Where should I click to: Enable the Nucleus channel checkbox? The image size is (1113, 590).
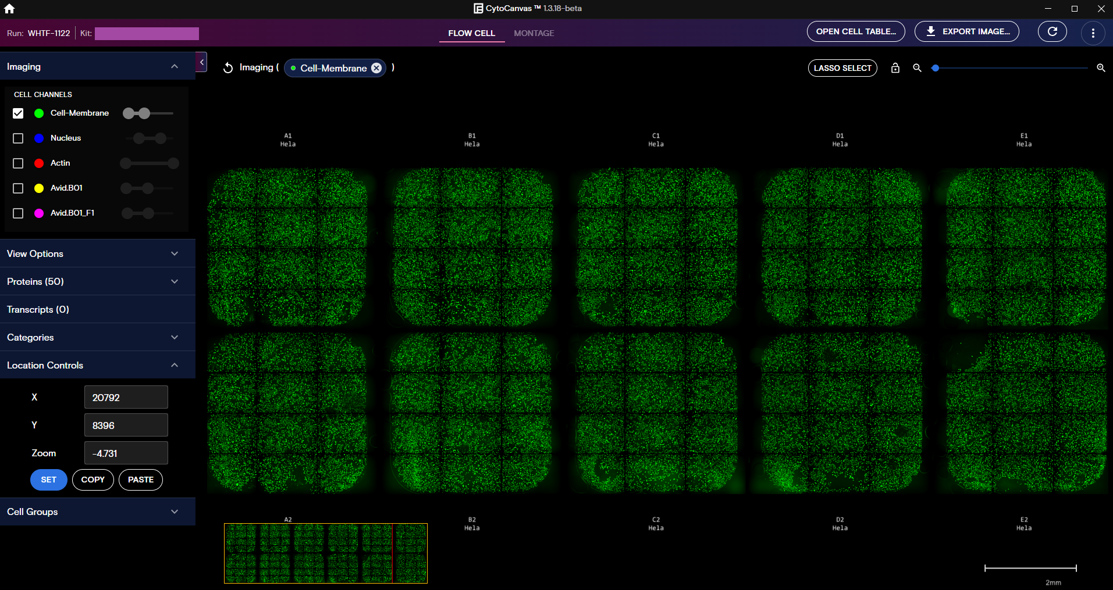pos(18,138)
